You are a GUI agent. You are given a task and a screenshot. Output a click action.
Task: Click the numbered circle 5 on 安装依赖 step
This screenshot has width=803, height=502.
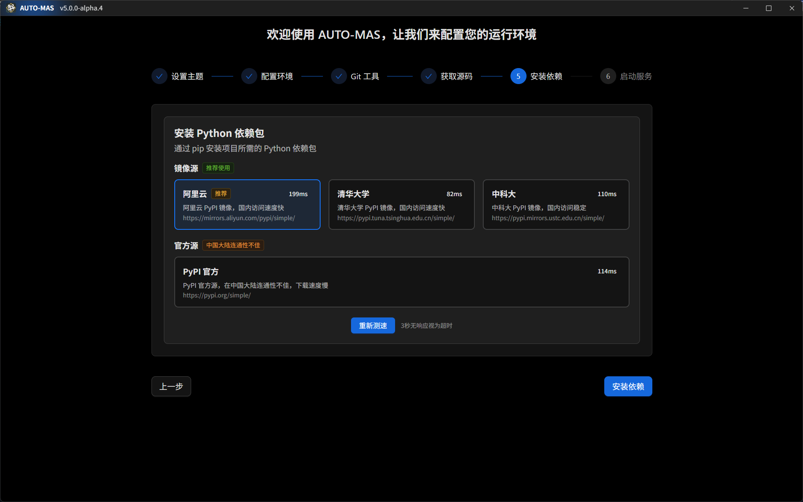click(518, 76)
